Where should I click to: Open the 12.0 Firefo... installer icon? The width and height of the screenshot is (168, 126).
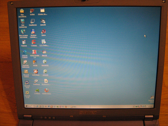44,42
